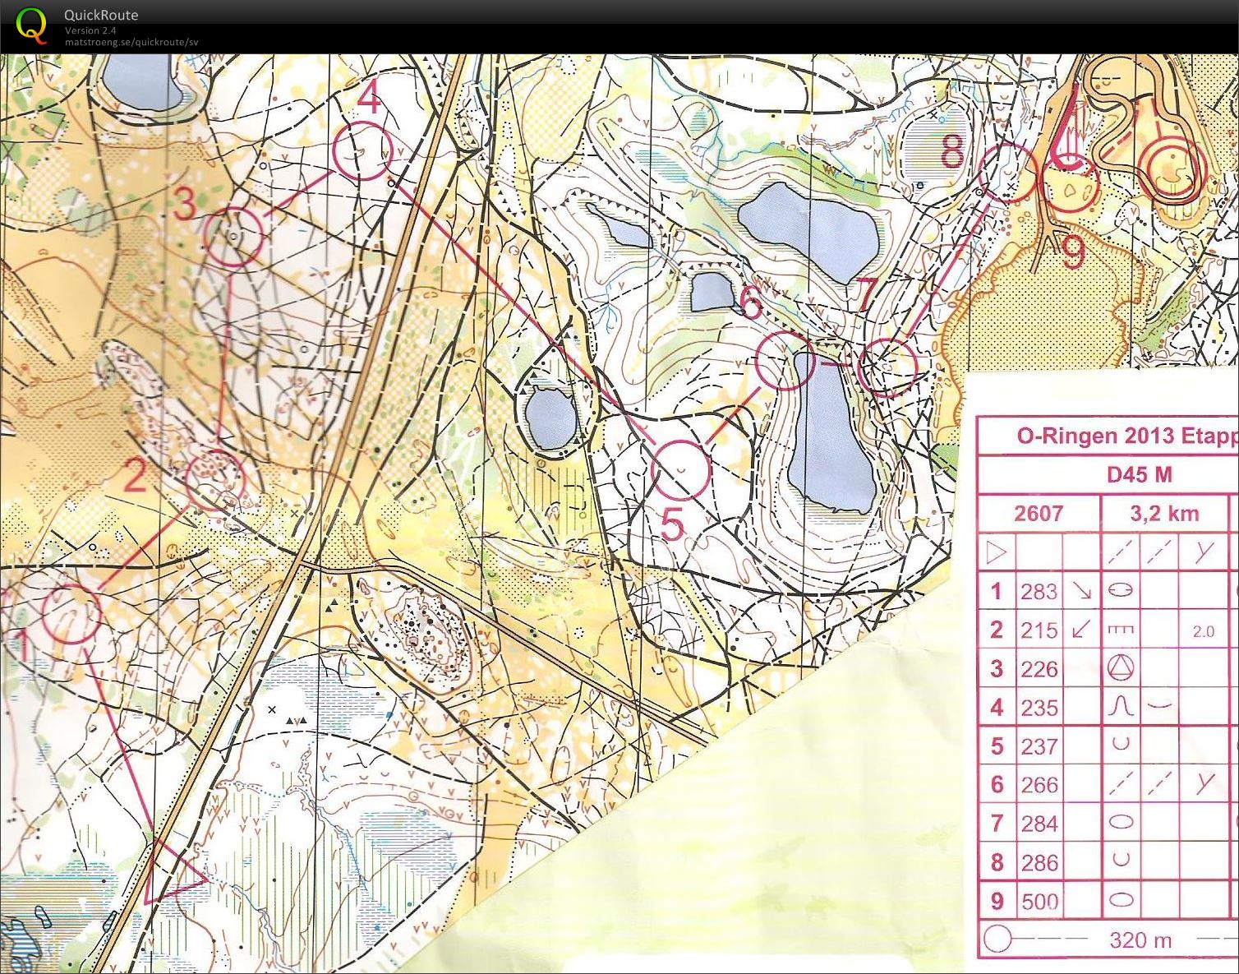Click the depression symbol in row 8

click(x=1122, y=860)
